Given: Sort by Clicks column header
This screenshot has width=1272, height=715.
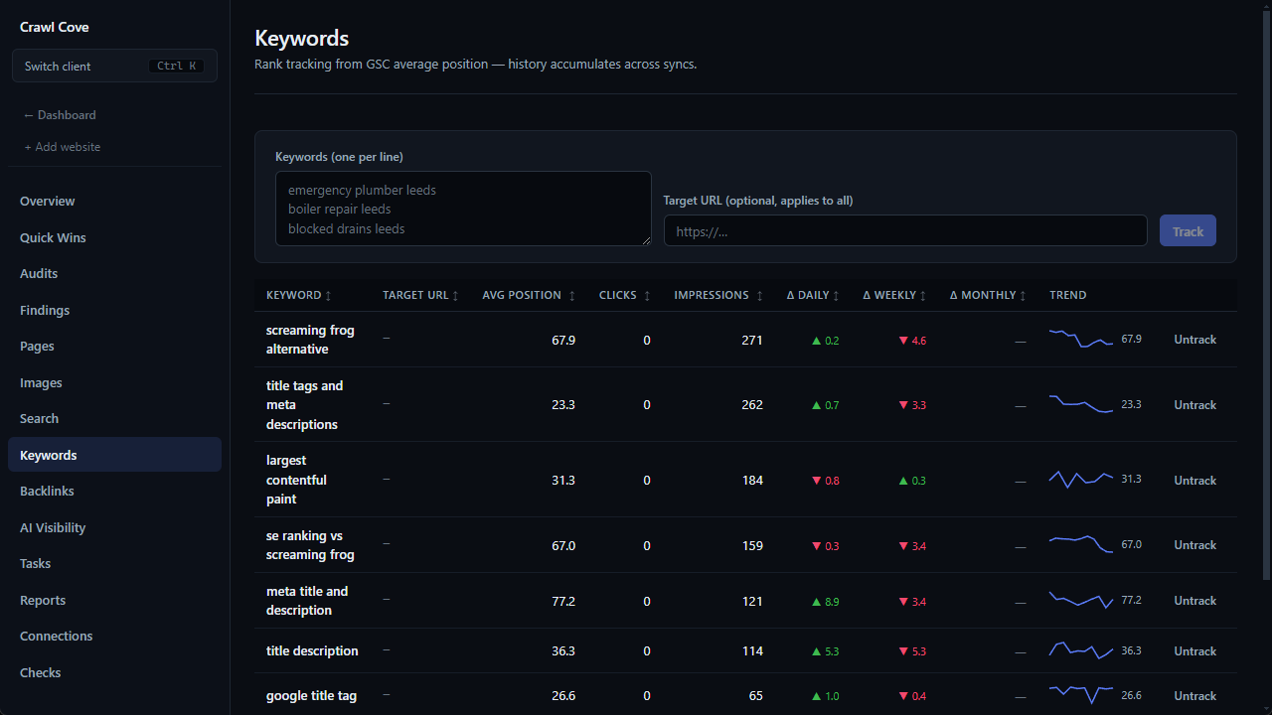Looking at the screenshot, I should [624, 295].
